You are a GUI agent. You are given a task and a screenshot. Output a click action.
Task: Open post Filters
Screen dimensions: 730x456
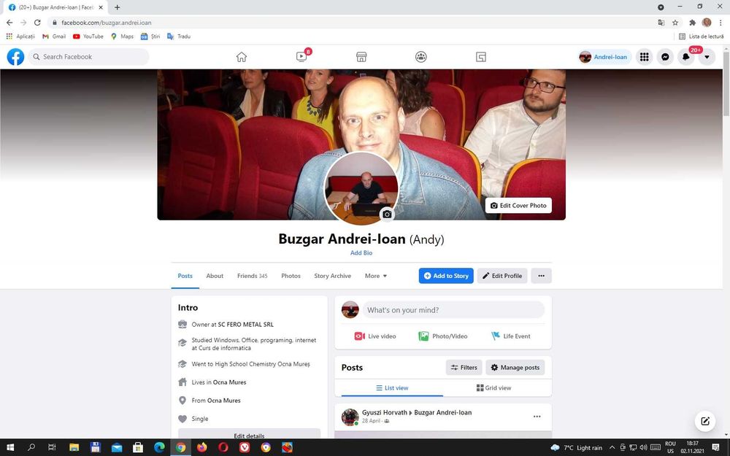click(464, 367)
